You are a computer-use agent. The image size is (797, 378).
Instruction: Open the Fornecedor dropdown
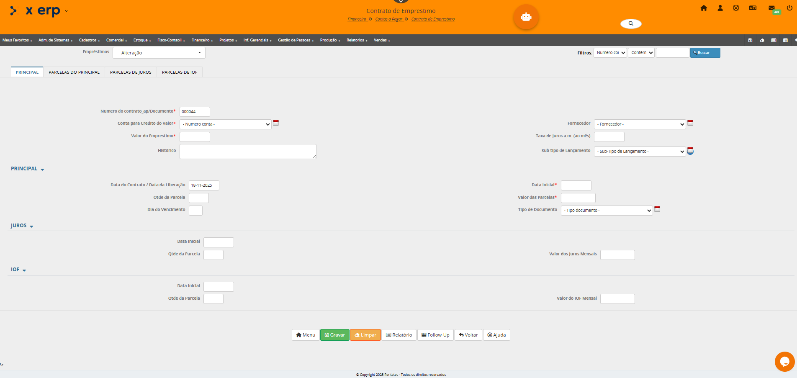click(640, 124)
